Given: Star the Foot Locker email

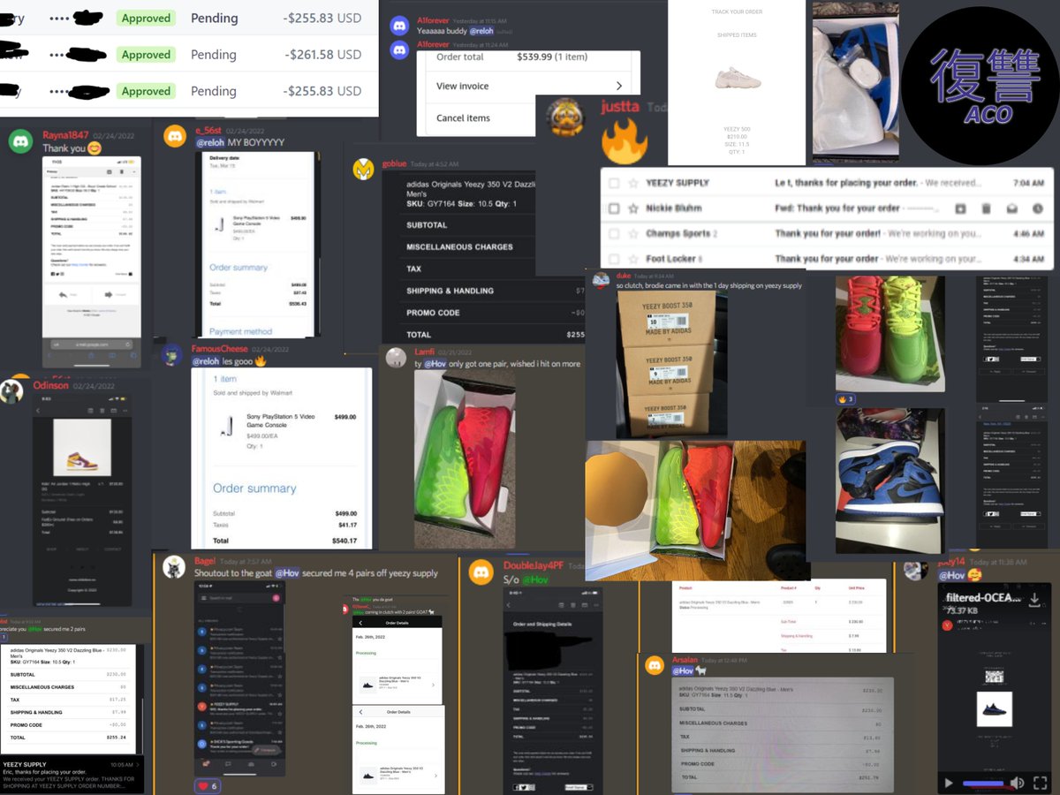Looking at the screenshot, I should tap(632, 259).
